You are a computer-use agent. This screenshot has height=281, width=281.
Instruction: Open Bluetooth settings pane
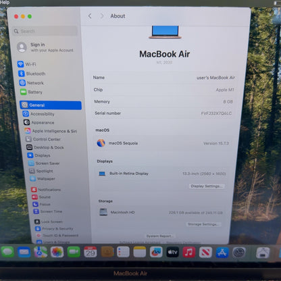[32, 74]
